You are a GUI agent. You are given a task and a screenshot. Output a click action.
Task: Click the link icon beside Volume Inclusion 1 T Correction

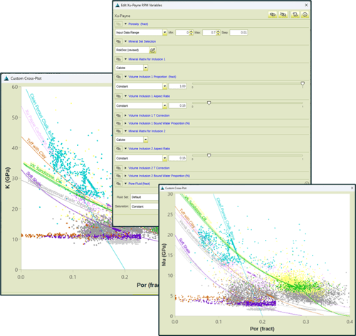118,115
